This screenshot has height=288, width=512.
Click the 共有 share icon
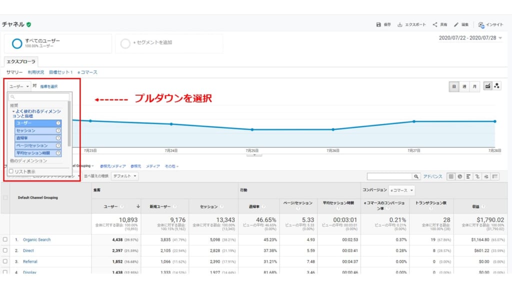coord(435,24)
